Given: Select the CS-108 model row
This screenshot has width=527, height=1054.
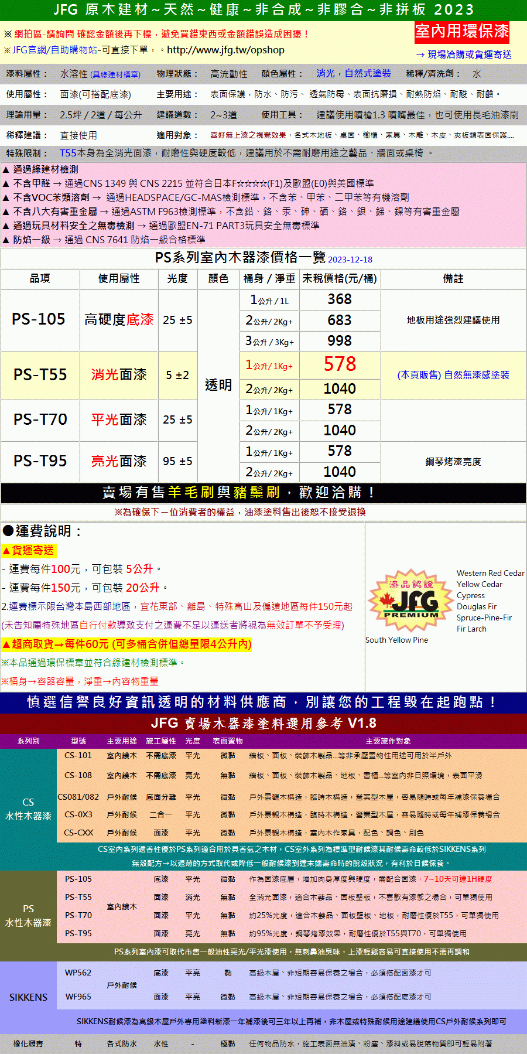Looking at the screenshot, I should click(x=292, y=776).
